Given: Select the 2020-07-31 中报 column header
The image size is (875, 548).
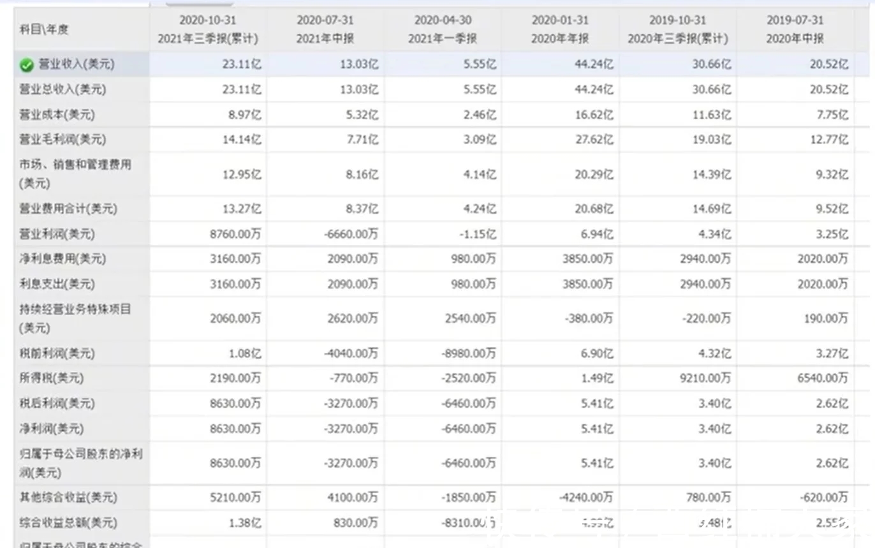Looking at the screenshot, I should (x=325, y=29).
